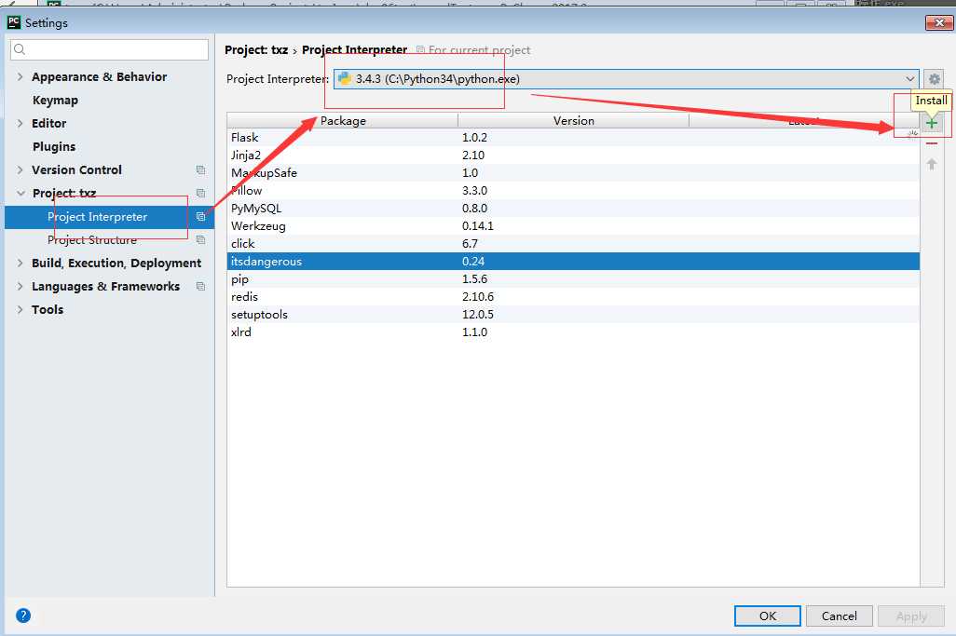This screenshot has height=636, width=956.
Task: Click the help question mark icon
Action: pos(23,616)
